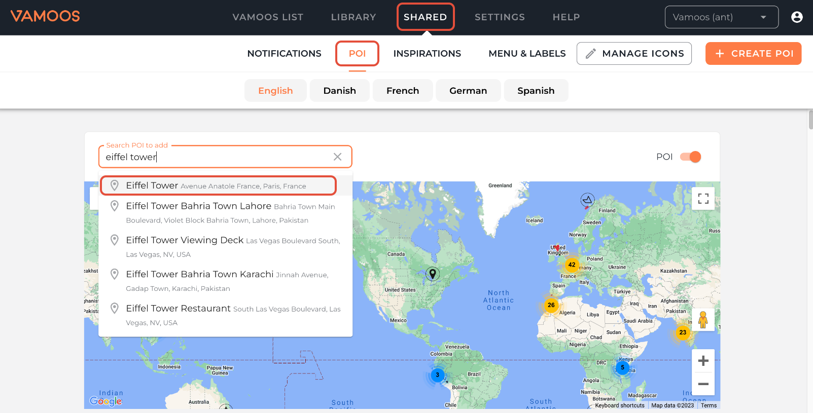Select Eiffel Tower Paris suggestion
This screenshot has width=813, height=413.
(218, 186)
